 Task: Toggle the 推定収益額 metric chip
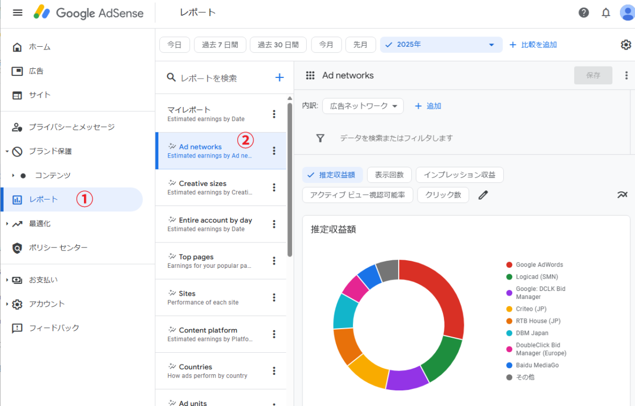tap(332, 175)
